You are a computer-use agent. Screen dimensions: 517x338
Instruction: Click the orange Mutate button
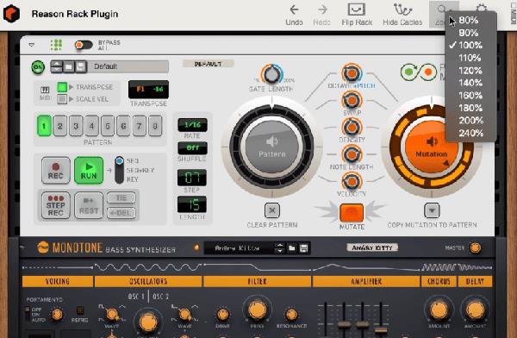pos(352,213)
